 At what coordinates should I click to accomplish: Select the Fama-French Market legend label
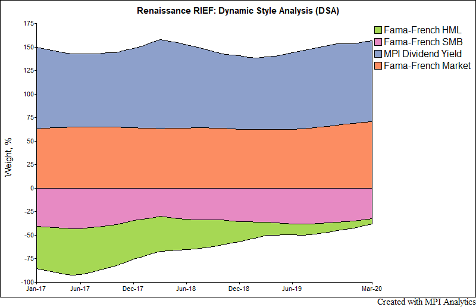click(427, 65)
